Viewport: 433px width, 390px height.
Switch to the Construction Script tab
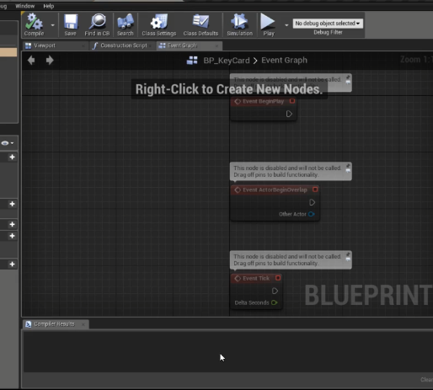click(124, 45)
